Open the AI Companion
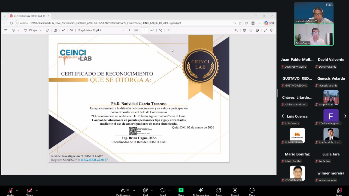The height and width of the screenshot is (196, 349). 201,190
